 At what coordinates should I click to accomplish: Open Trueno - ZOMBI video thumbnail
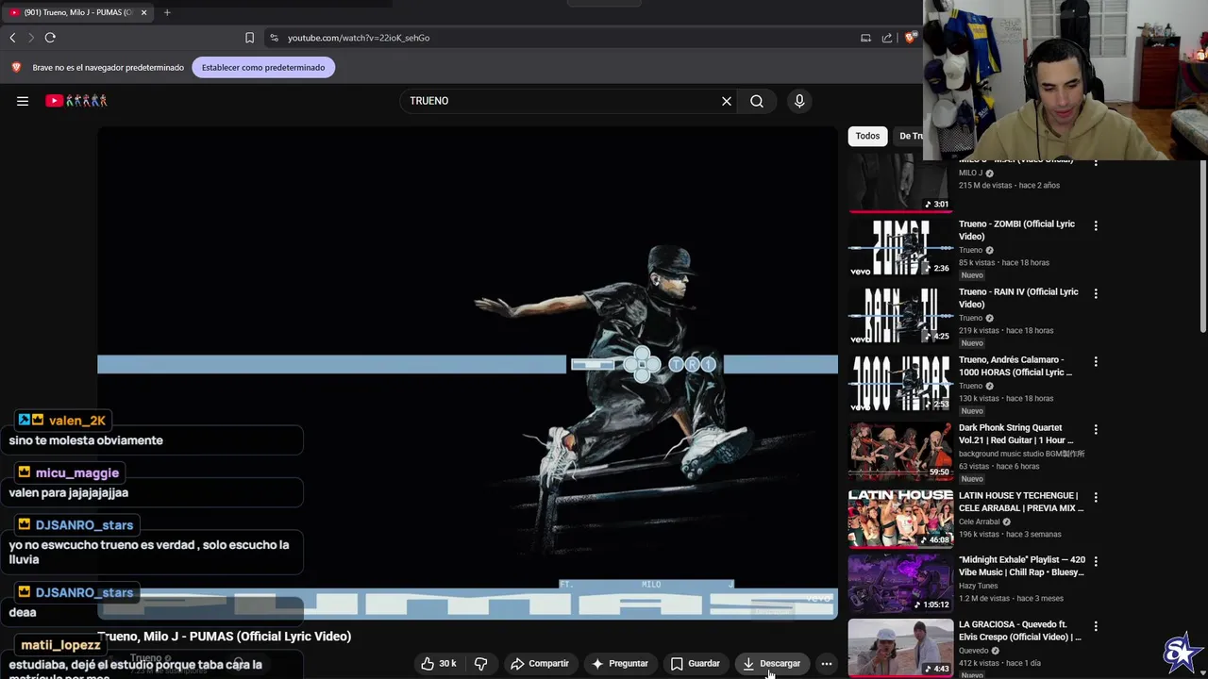(899, 248)
